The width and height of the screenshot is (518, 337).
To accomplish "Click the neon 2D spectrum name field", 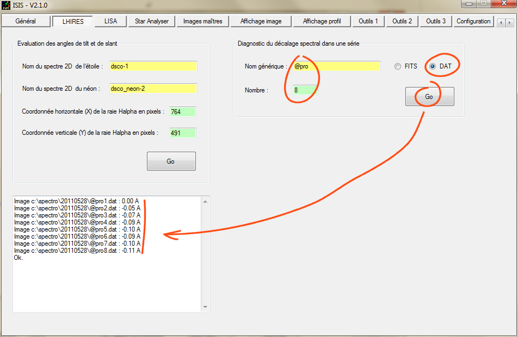I will point(153,89).
